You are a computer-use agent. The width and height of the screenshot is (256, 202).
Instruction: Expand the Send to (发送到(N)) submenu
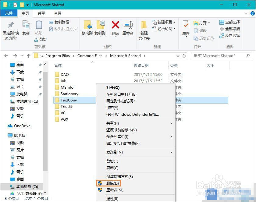[171, 152]
